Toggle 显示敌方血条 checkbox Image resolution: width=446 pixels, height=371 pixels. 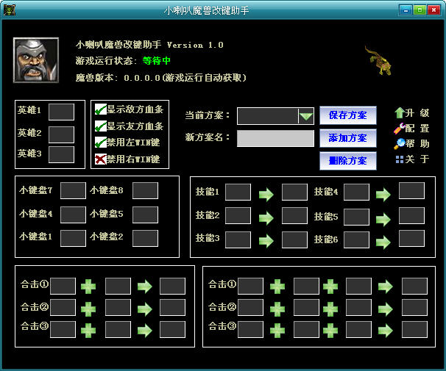pyautogui.click(x=100, y=109)
